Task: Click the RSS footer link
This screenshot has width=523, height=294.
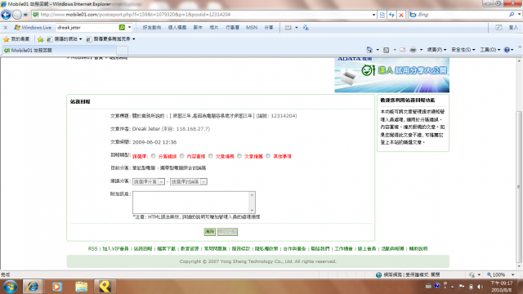Action: 92,248
